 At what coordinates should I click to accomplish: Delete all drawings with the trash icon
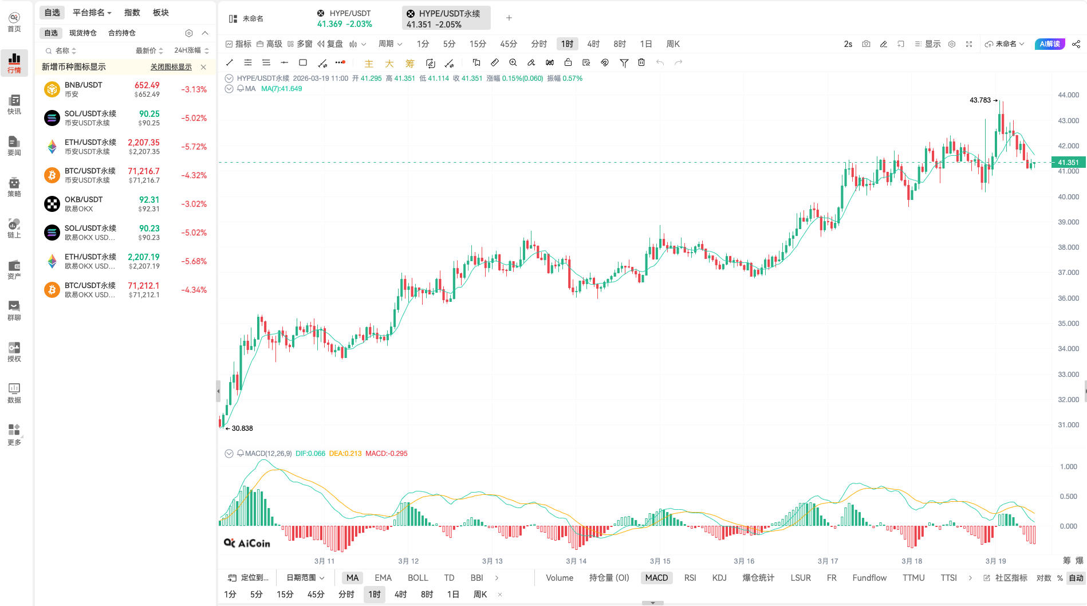coord(641,63)
